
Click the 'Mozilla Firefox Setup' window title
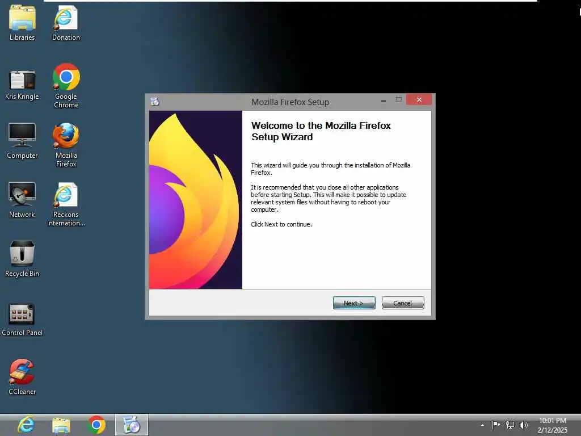(290, 102)
